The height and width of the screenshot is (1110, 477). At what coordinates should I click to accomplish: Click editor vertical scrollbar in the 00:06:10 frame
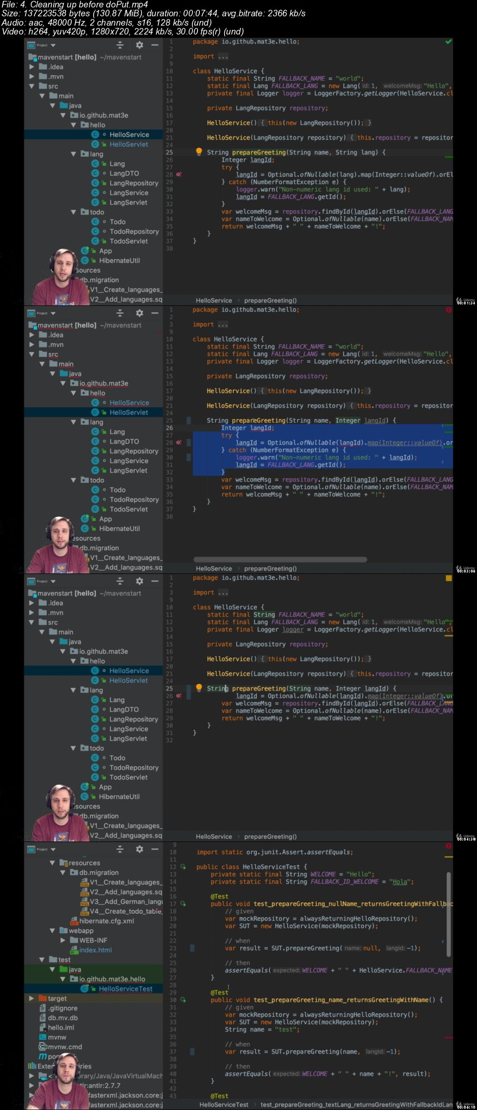pyautogui.click(x=449, y=914)
